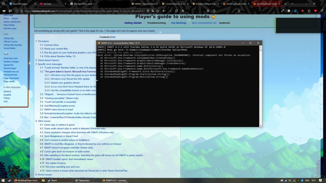Click the infinity icon left of address bar
The image size is (326, 183).
(x=4, y=11)
